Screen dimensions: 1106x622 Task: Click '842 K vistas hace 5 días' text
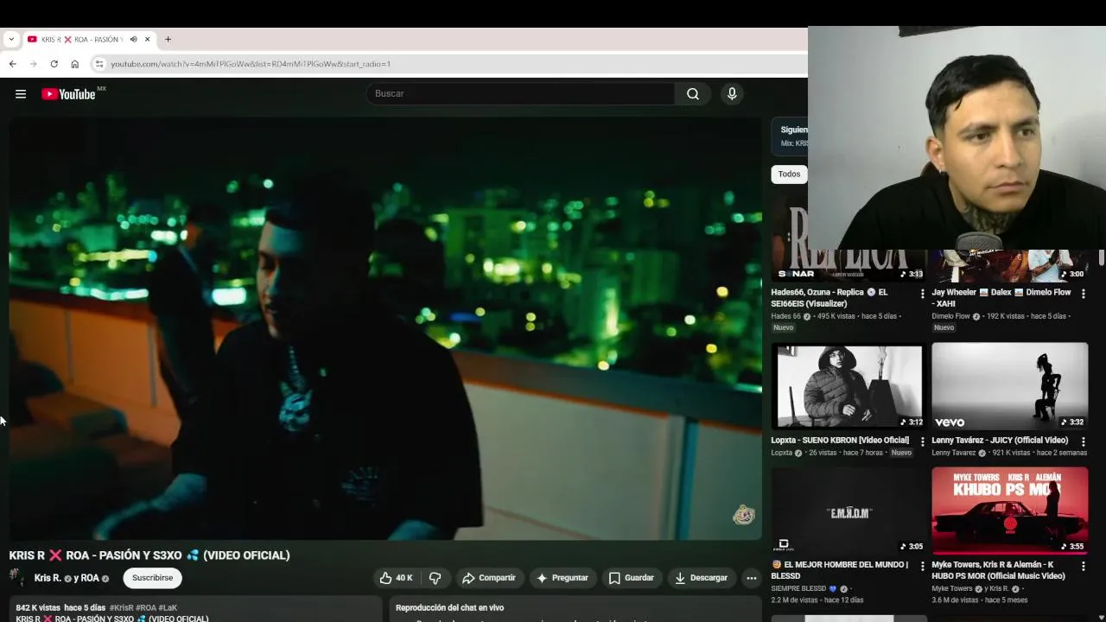(60, 608)
